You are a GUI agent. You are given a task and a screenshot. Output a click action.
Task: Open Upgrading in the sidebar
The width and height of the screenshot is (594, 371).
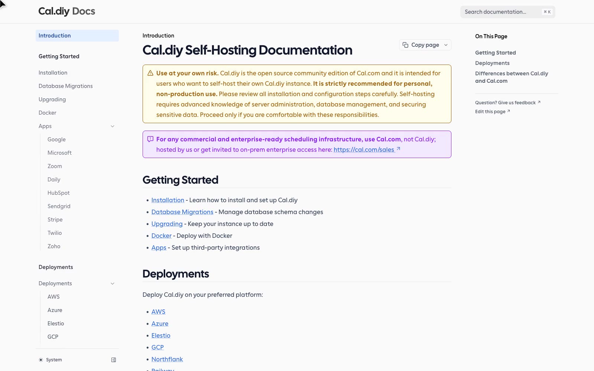pyautogui.click(x=77, y=99)
